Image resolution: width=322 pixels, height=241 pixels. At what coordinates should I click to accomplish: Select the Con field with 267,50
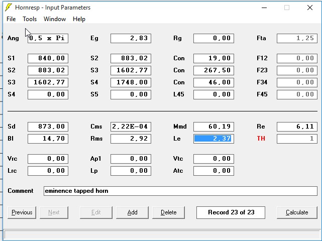click(213, 70)
